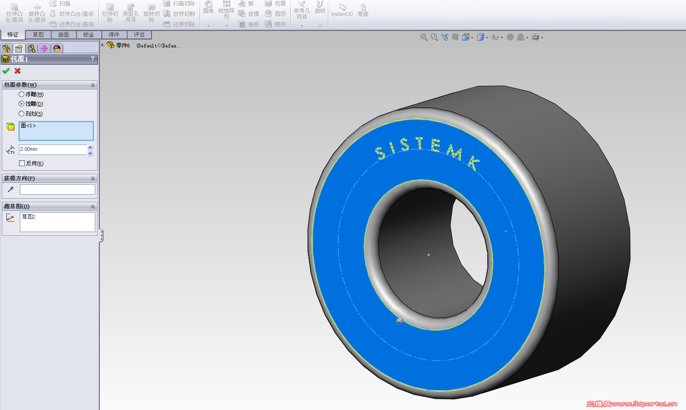Click the View Orientation cube icon
The width and height of the screenshot is (686, 410).
[466, 37]
